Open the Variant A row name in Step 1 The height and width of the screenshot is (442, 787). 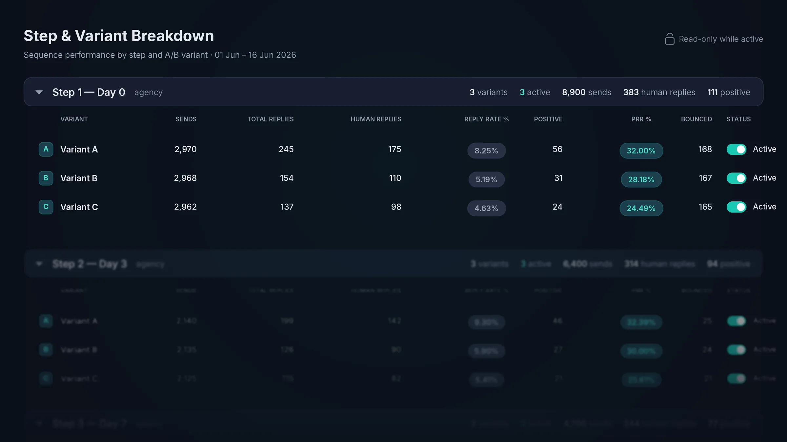point(79,149)
